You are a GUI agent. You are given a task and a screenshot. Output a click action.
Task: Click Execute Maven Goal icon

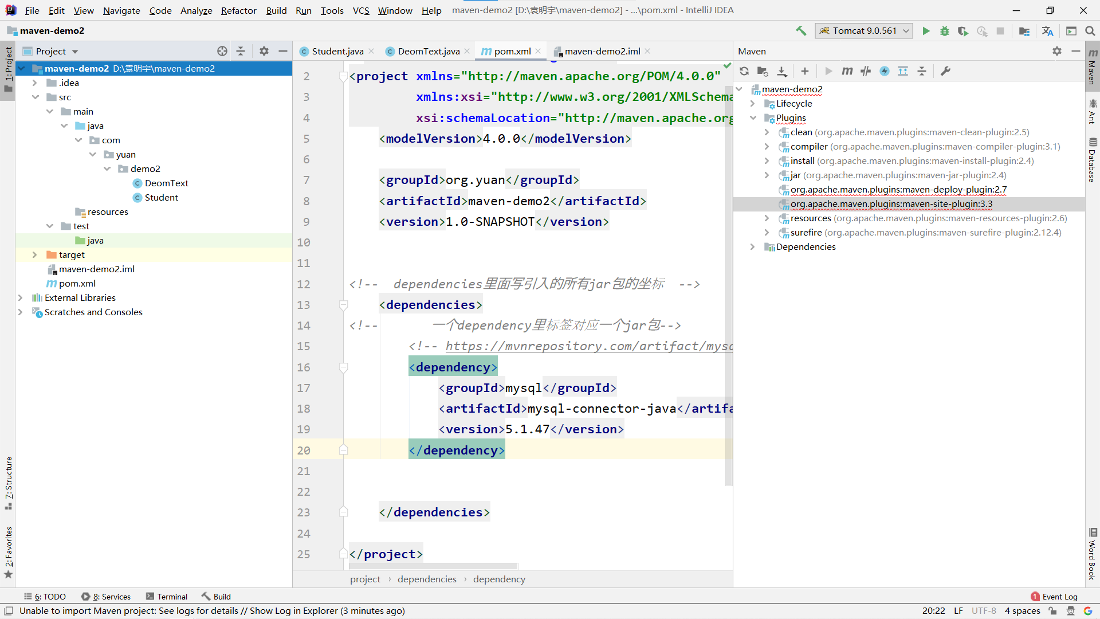click(x=847, y=71)
